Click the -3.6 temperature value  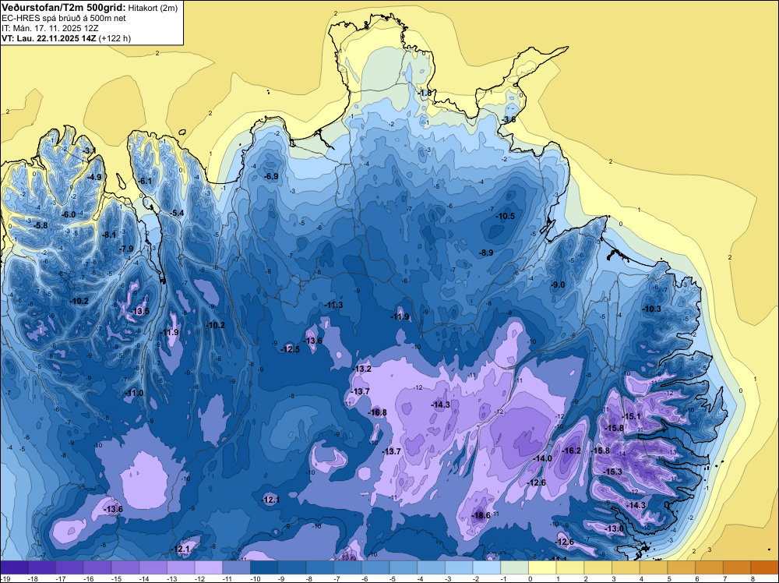tap(508, 120)
